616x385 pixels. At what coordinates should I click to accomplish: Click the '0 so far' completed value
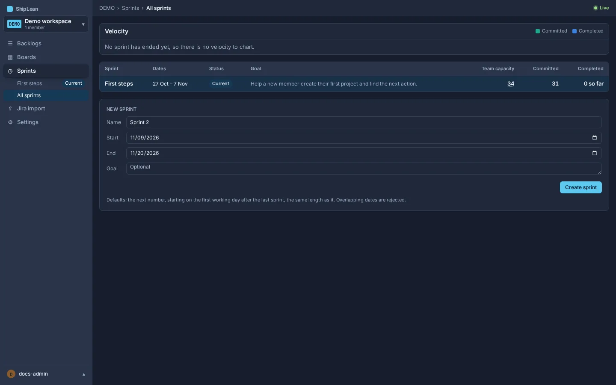[x=594, y=84]
